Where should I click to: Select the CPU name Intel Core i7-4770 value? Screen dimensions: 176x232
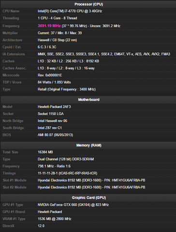[x=70, y=11]
